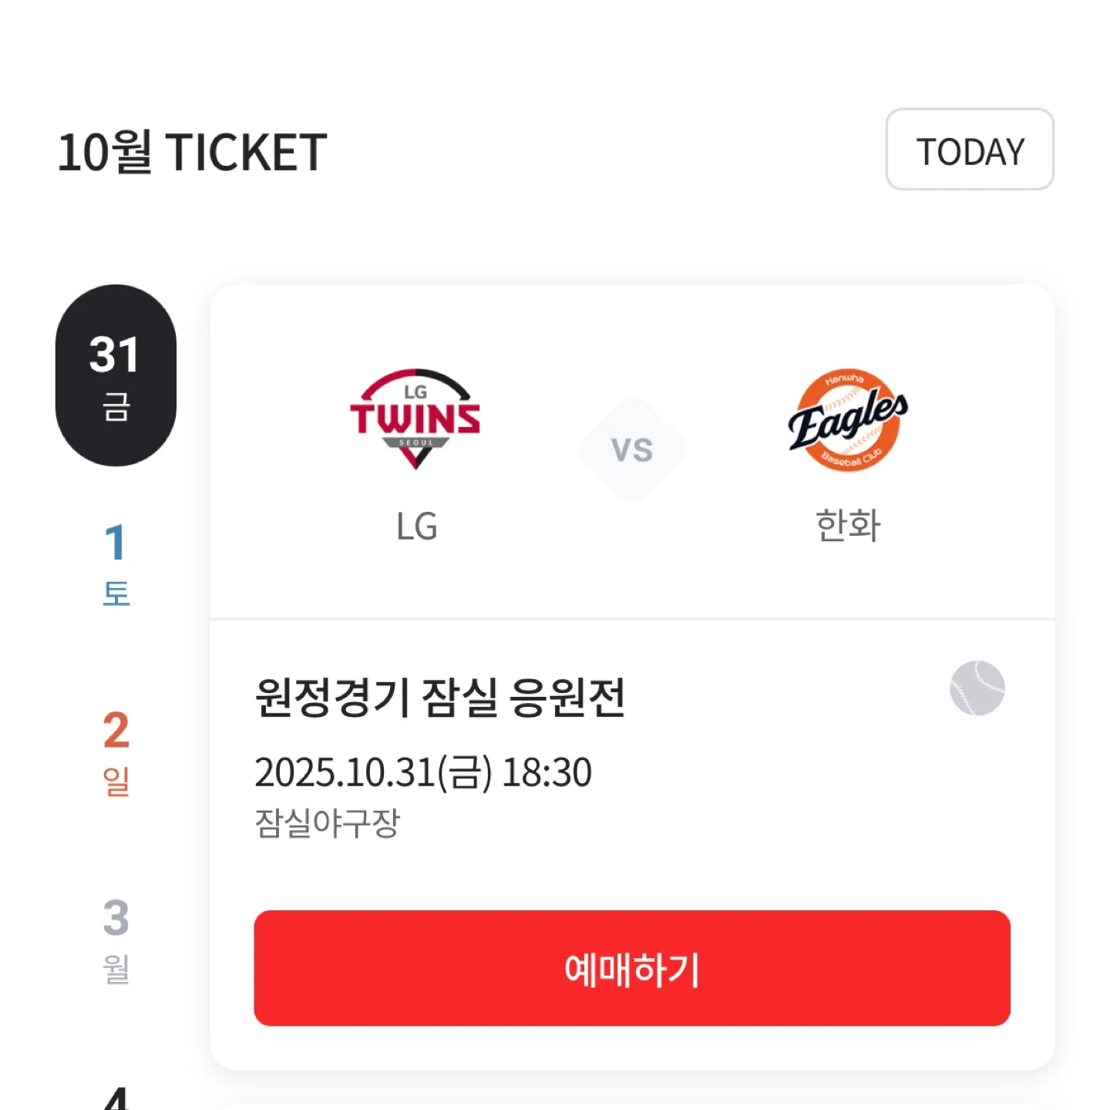1110x1110 pixels.
Task: Tap the Hanwha Eagles team logo
Action: click(847, 419)
